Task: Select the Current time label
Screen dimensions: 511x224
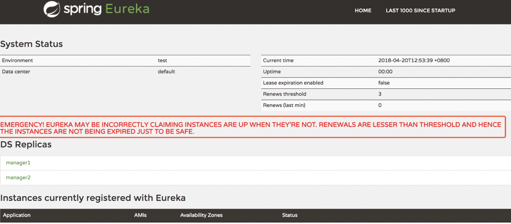Action: click(278, 61)
